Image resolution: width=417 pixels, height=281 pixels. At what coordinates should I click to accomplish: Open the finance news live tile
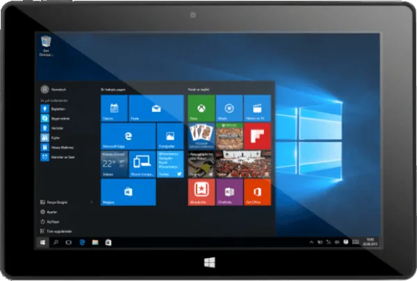(202, 164)
